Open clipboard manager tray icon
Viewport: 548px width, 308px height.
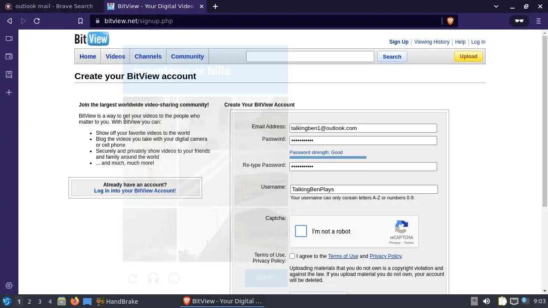502,301
